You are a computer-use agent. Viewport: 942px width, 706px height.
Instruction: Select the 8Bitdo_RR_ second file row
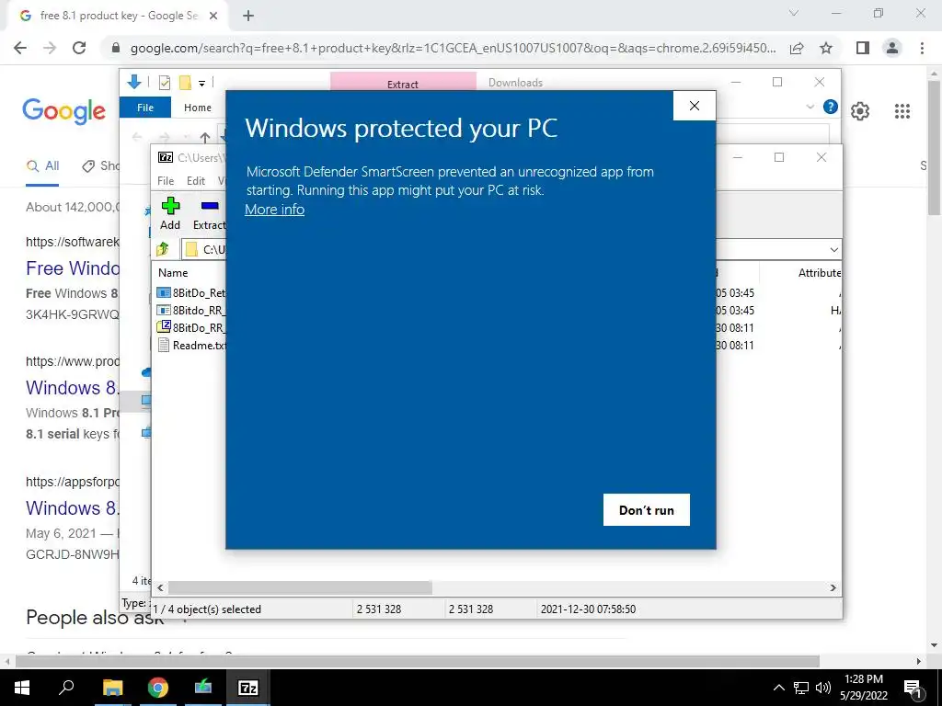[x=191, y=311]
